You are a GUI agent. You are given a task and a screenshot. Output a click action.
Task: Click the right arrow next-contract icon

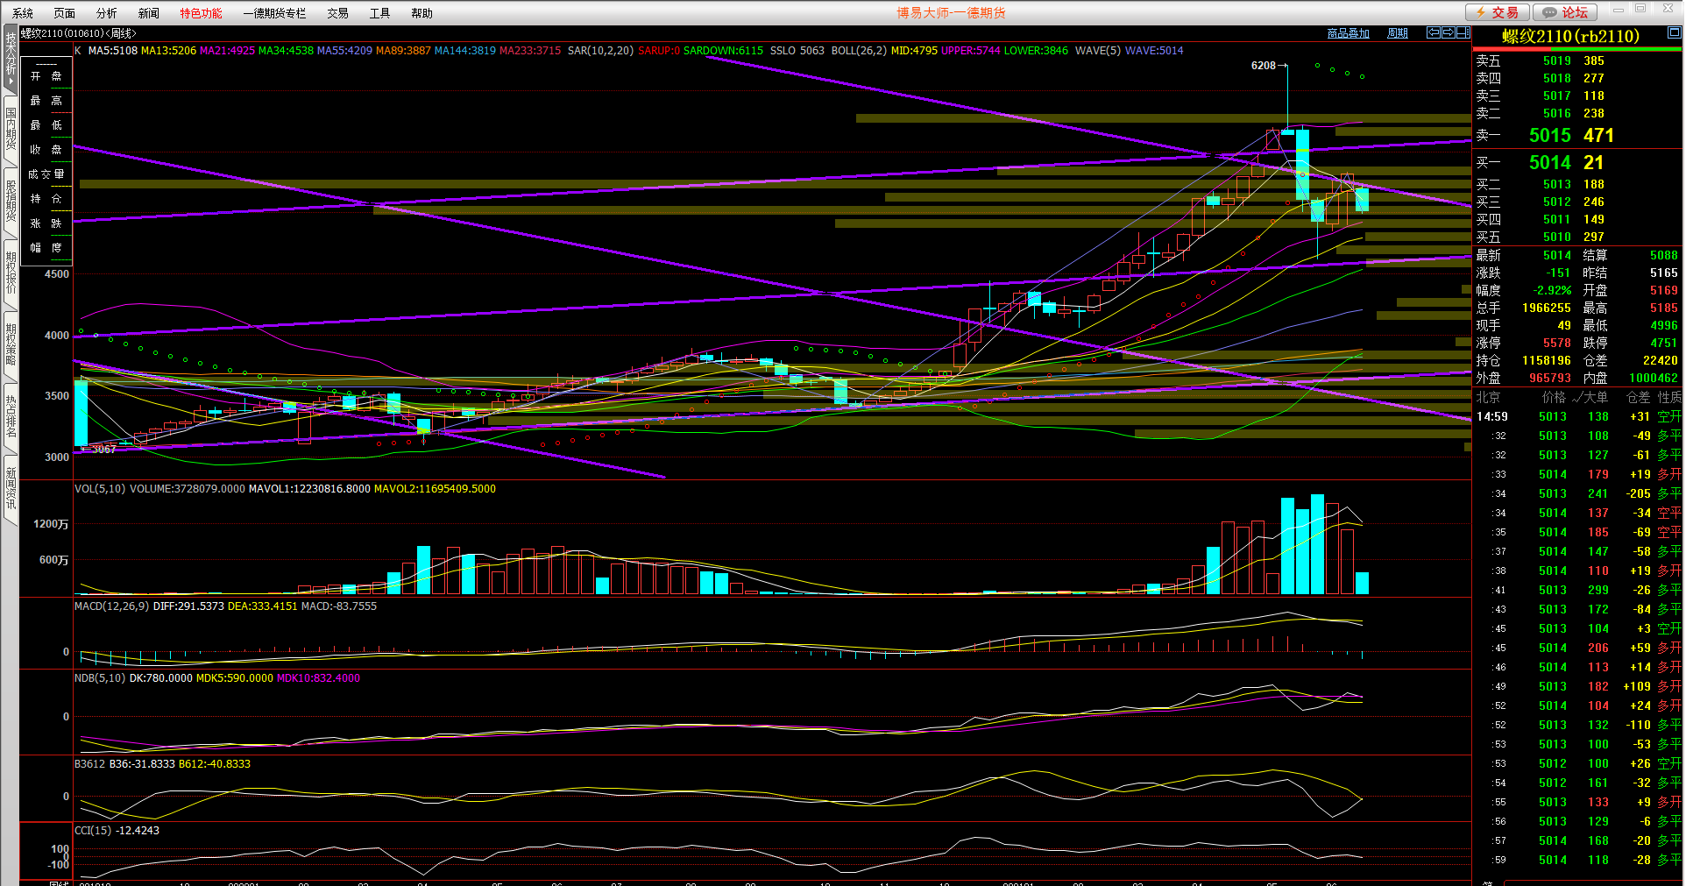coord(1449,32)
